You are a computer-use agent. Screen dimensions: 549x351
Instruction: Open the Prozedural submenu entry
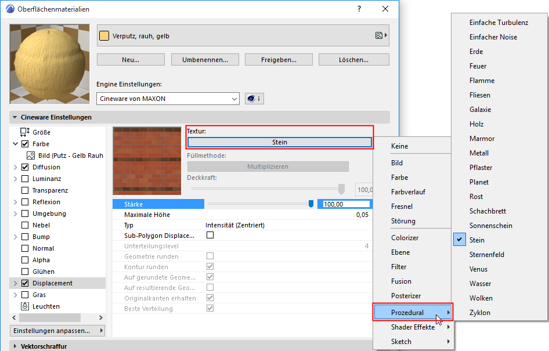(x=413, y=312)
